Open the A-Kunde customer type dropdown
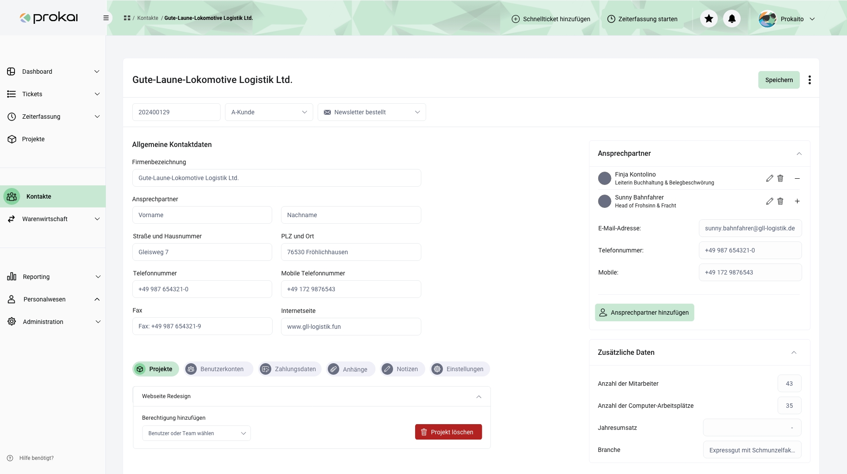This screenshot has width=847, height=474. pos(269,112)
